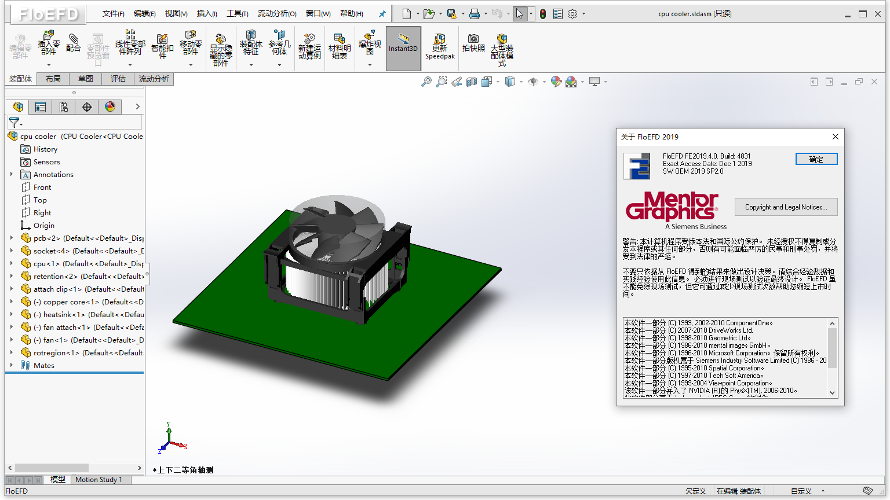Switch to the PropertyManager tab icon
Screen dimensions: 890x500
click(x=41, y=106)
